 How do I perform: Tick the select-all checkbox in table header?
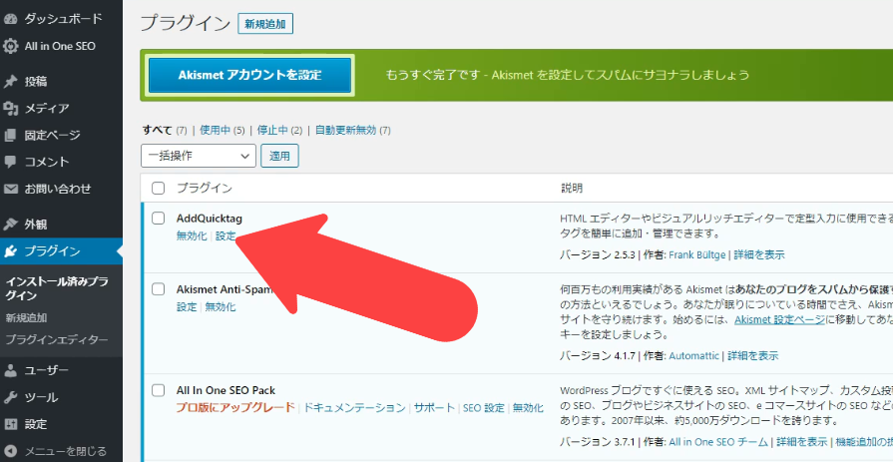click(159, 188)
